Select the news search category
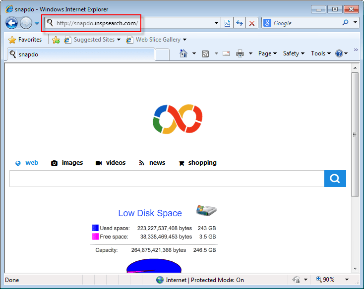Screen dimensions: 364x289 152,163
